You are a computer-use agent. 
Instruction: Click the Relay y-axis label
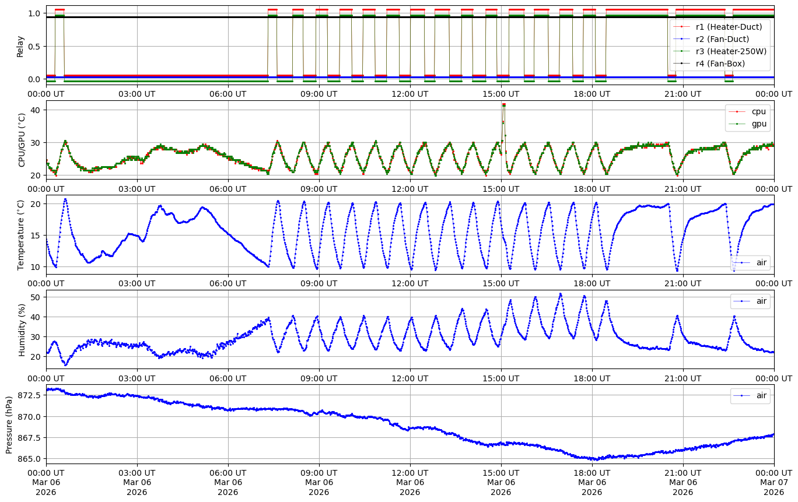(20, 45)
